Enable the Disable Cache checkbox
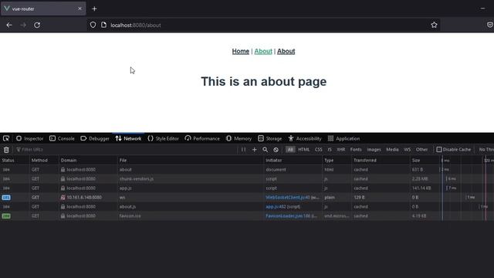 pyautogui.click(x=439, y=149)
